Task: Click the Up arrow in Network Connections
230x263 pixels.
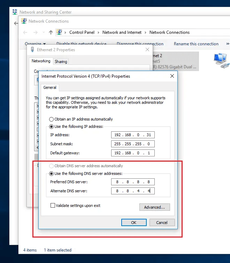Action: 51,32
